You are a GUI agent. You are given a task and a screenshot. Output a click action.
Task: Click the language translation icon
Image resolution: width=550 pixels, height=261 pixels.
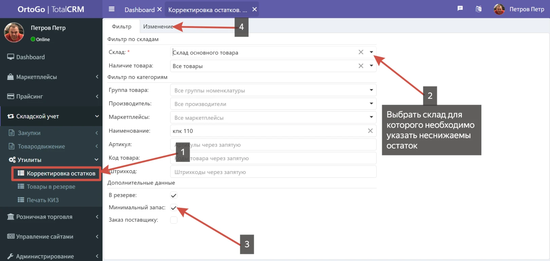click(478, 9)
